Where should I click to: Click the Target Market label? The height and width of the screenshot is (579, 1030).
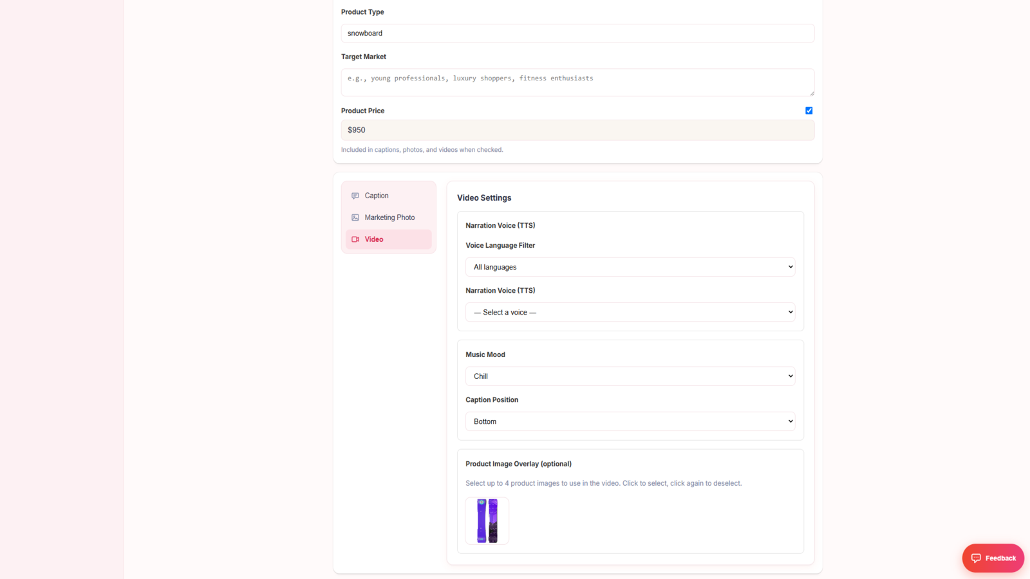(x=364, y=57)
